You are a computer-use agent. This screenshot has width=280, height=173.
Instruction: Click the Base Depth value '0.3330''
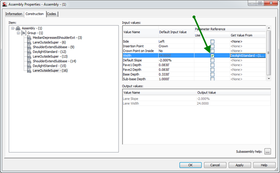coord(164,74)
